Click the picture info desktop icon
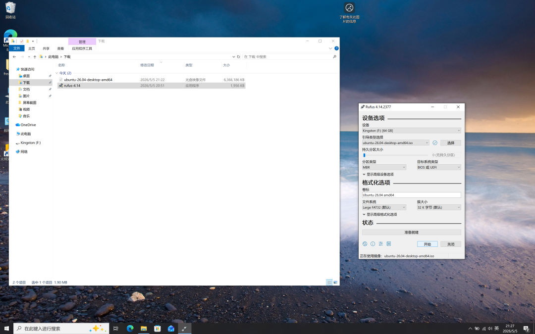This screenshot has height=334, width=535. pos(349,12)
